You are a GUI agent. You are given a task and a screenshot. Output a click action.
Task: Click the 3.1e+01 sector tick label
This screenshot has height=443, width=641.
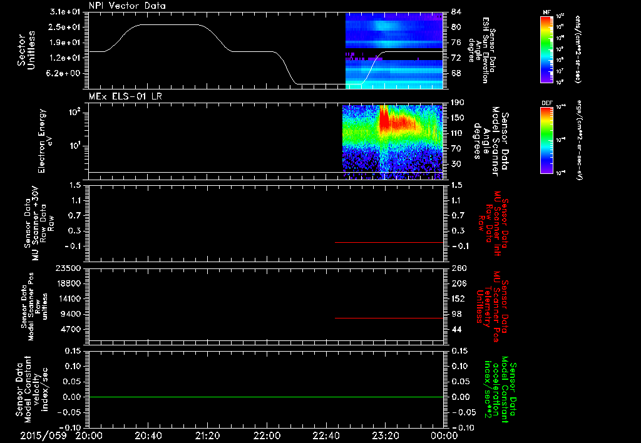click(x=64, y=11)
